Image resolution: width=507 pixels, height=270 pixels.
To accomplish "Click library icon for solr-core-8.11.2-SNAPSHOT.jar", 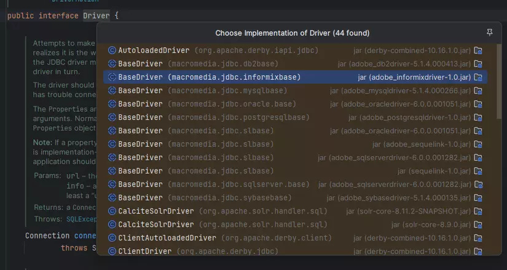I will [x=478, y=212].
